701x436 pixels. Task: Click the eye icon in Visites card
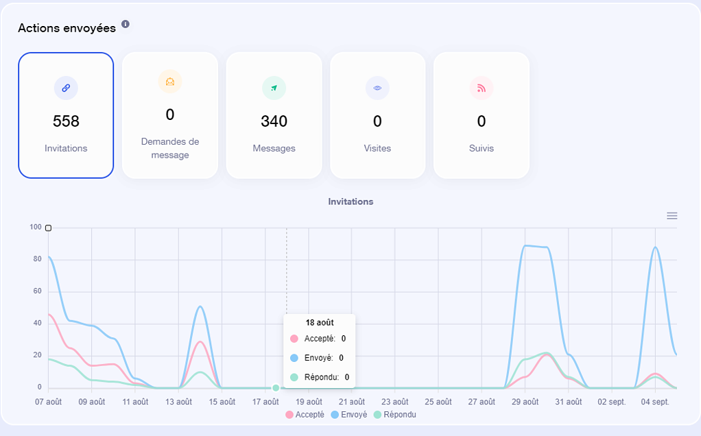(377, 88)
